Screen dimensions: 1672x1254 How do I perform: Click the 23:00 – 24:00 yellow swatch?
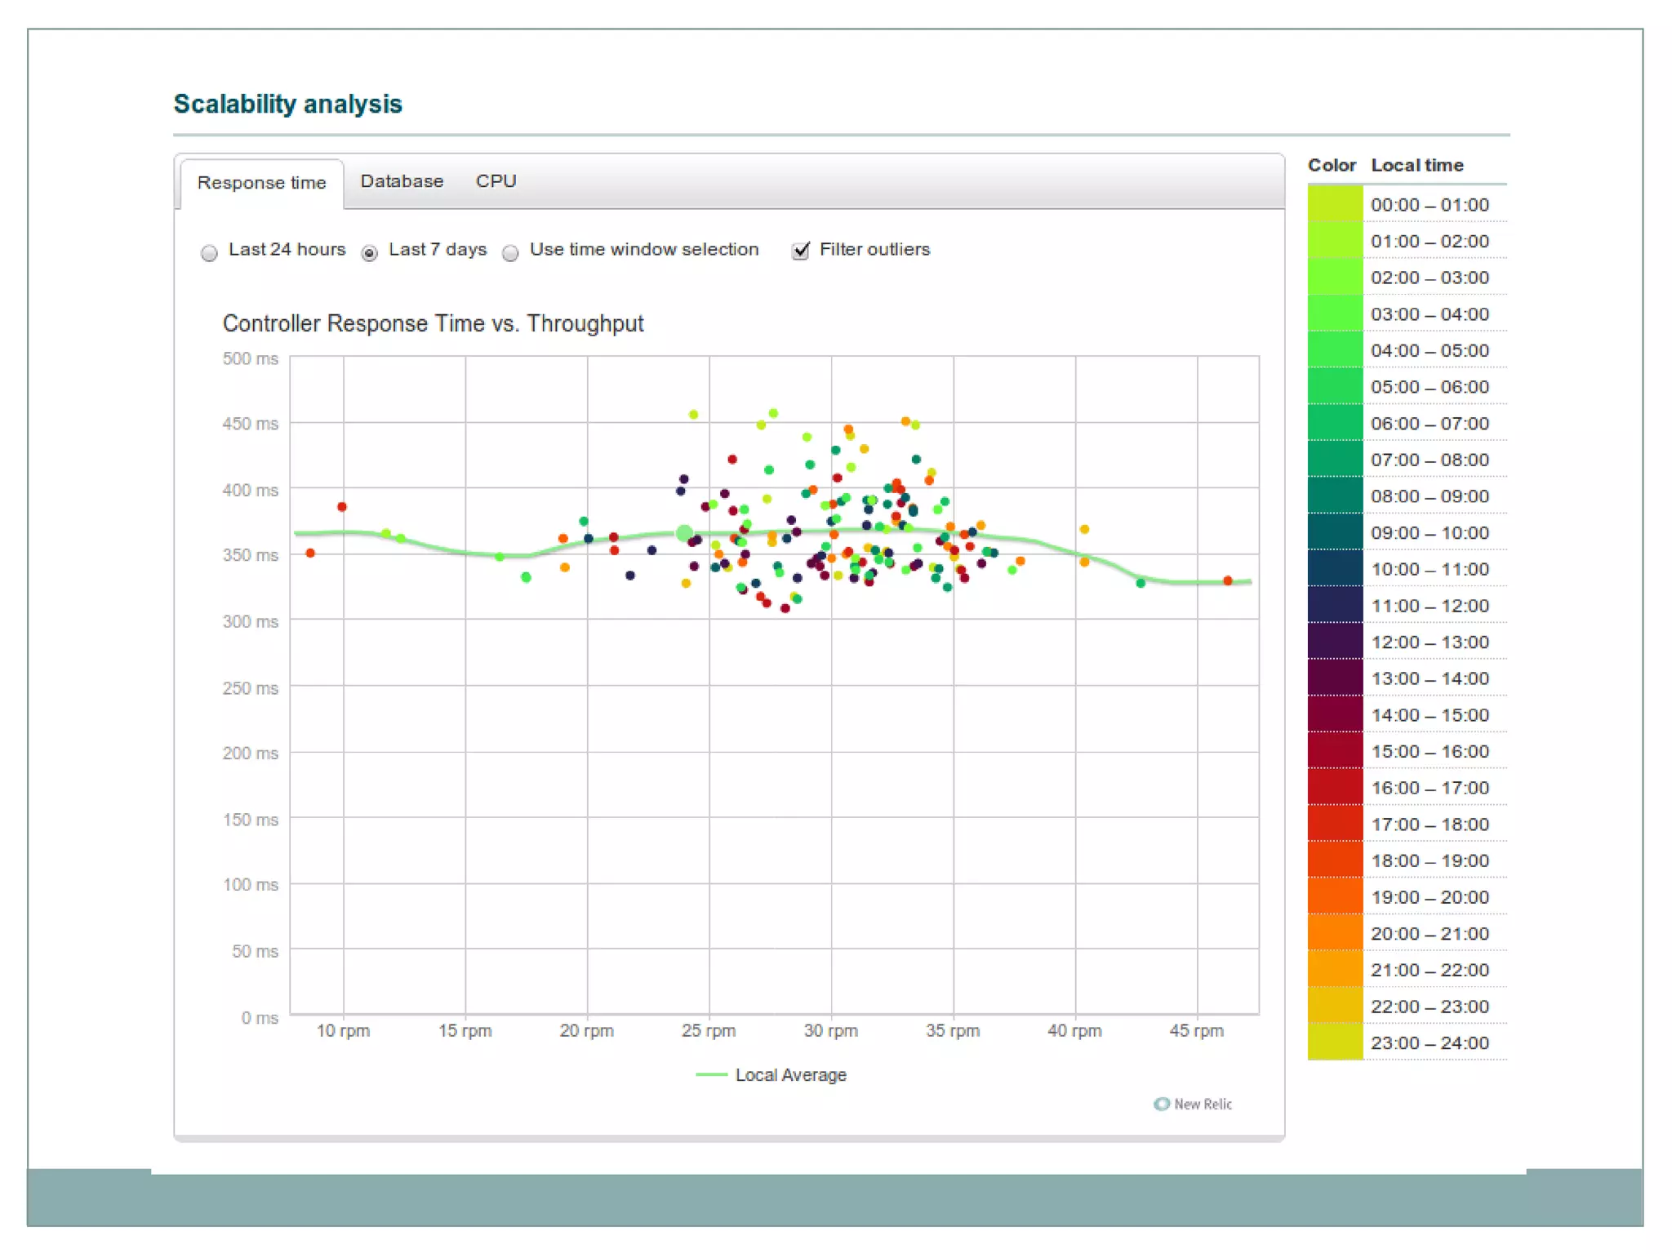tap(1335, 1043)
